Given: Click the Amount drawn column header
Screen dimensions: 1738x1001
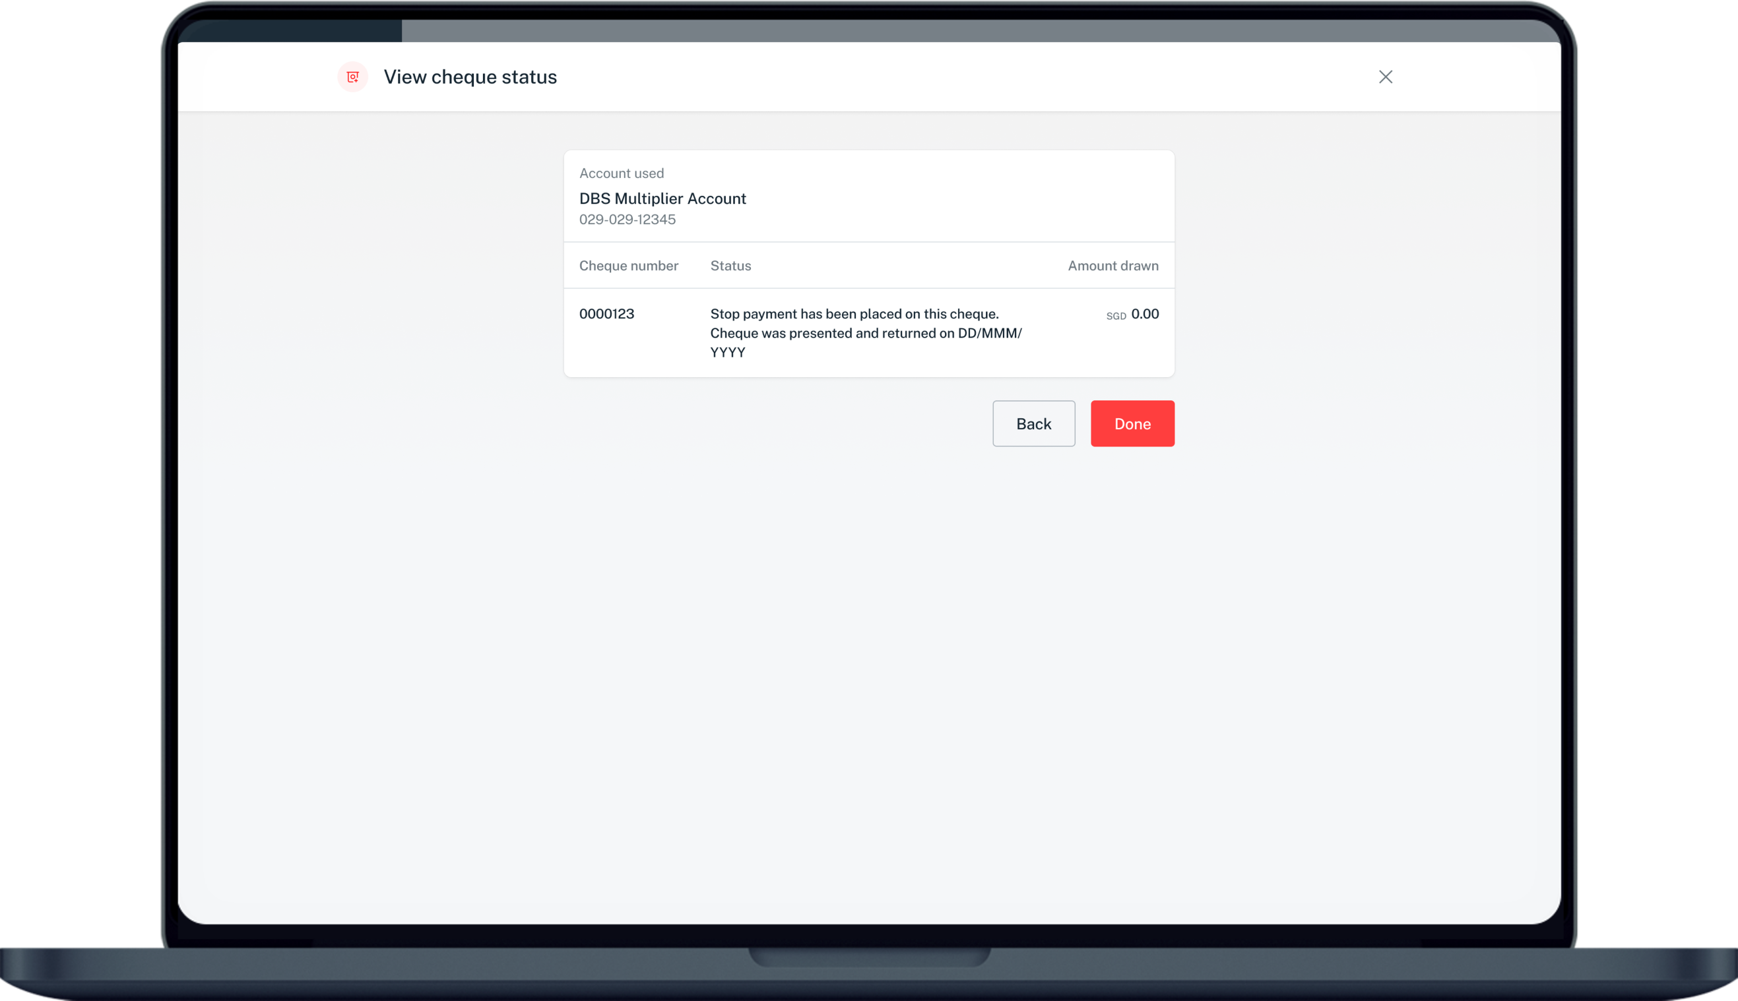Looking at the screenshot, I should 1113,266.
